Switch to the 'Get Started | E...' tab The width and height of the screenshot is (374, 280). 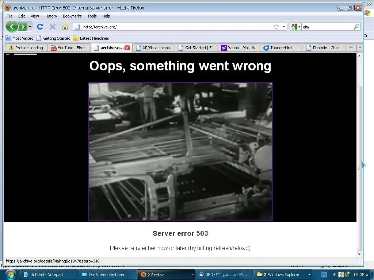[x=196, y=48]
